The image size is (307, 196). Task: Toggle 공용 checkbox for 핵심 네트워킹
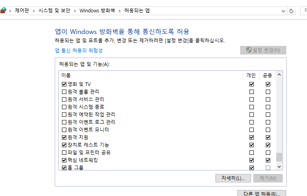click(268, 160)
